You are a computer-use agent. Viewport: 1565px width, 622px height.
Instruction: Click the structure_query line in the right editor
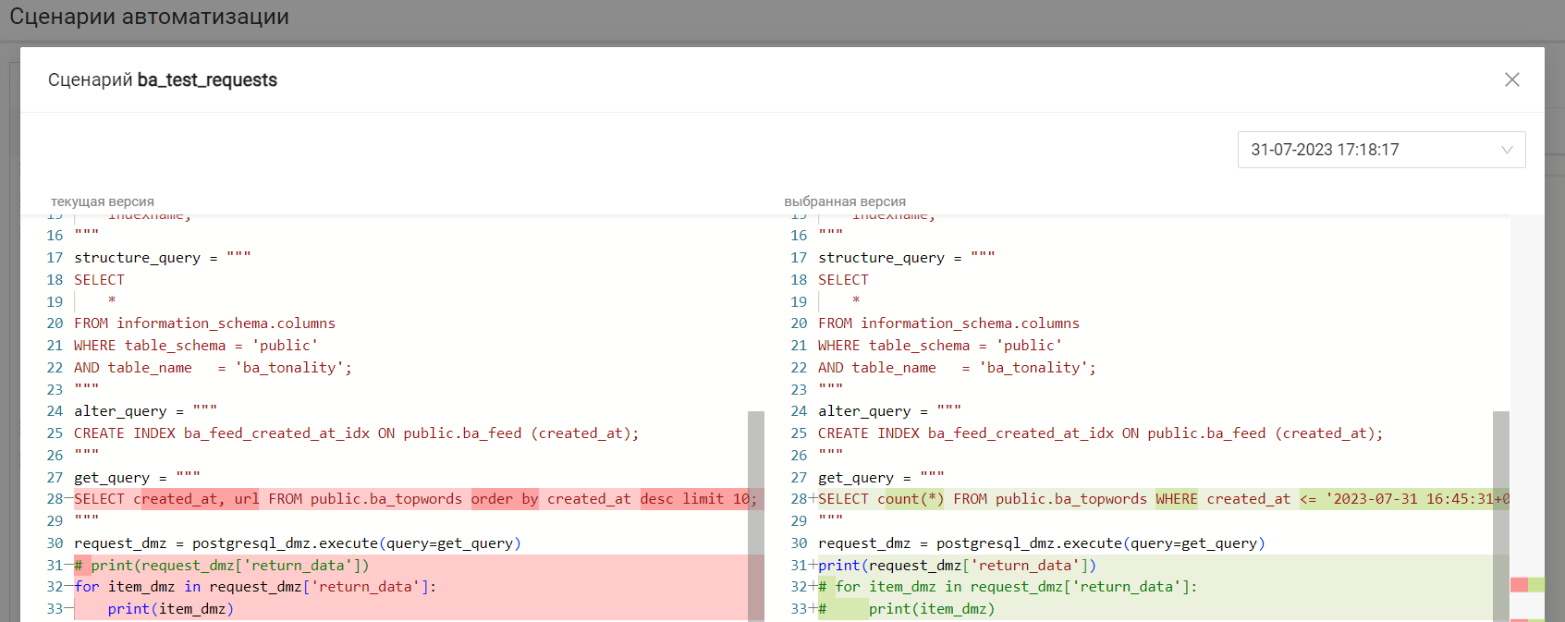click(x=906, y=258)
